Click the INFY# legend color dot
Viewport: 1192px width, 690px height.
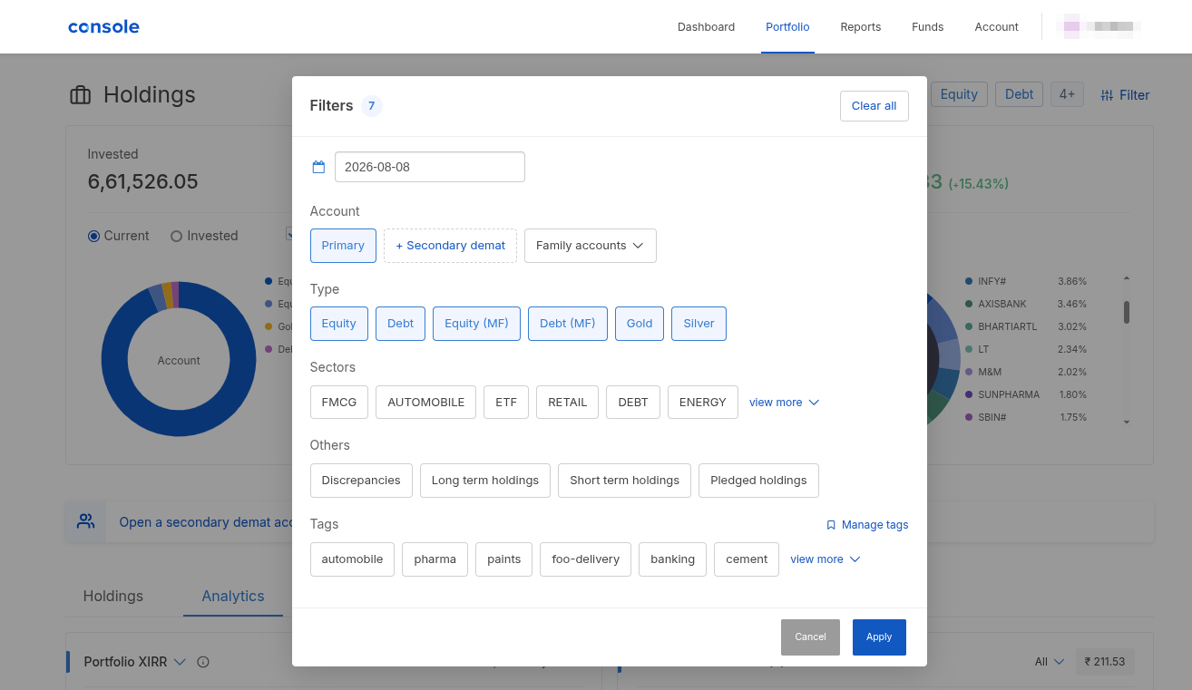coord(969,281)
